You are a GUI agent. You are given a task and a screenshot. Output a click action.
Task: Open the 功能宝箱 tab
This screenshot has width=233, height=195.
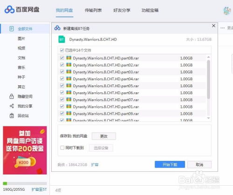click(150, 10)
